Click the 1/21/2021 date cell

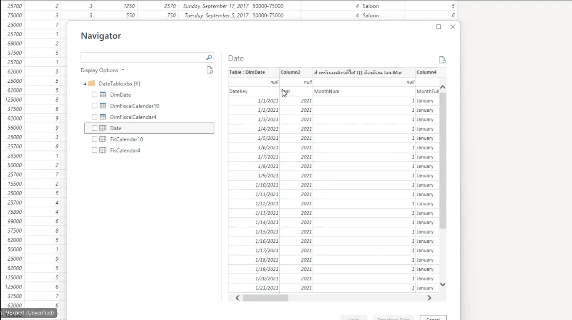[x=254, y=288]
